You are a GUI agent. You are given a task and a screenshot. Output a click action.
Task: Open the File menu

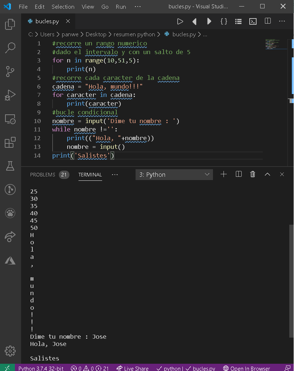pyautogui.click(x=23, y=7)
